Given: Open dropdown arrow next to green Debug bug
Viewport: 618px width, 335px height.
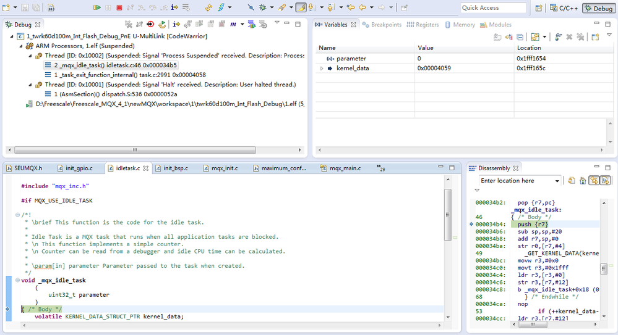Looking at the screenshot, I should [x=272, y=7].
